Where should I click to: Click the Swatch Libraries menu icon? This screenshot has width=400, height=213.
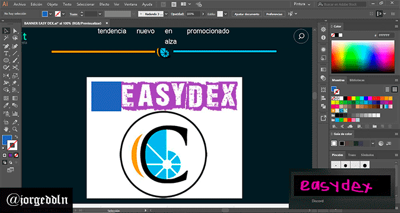tap(334, 127)
